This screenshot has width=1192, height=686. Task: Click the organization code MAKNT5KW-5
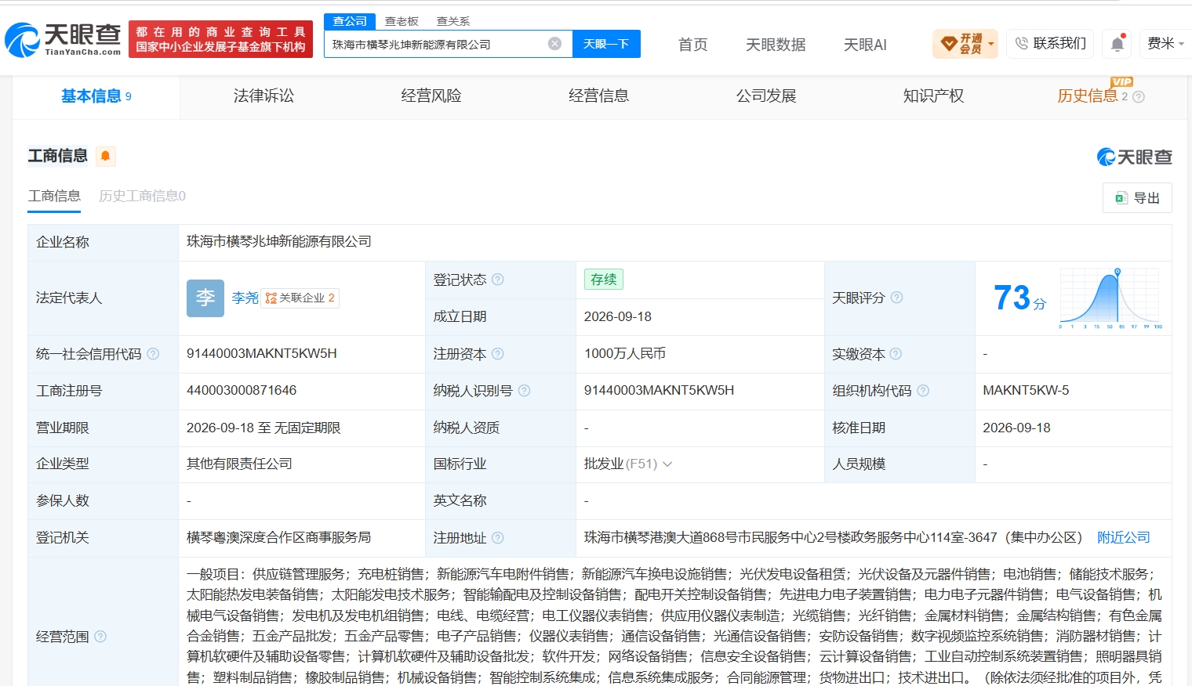point(1026,390)
